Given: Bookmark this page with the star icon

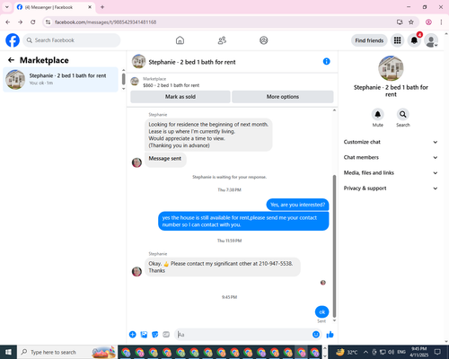Looking at the screenshot, I should tap(411, 22).
